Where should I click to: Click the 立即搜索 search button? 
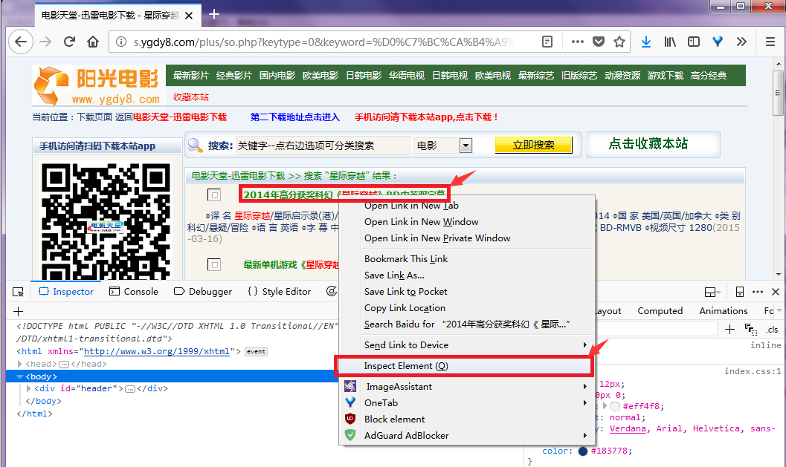(x=533, y=146)
